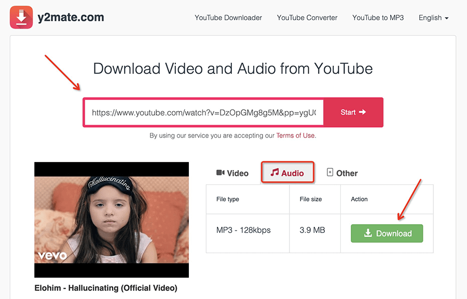The width and height of the screenshot is (467, 299).
Task: Click the File type column header
Action: [228, 199]
